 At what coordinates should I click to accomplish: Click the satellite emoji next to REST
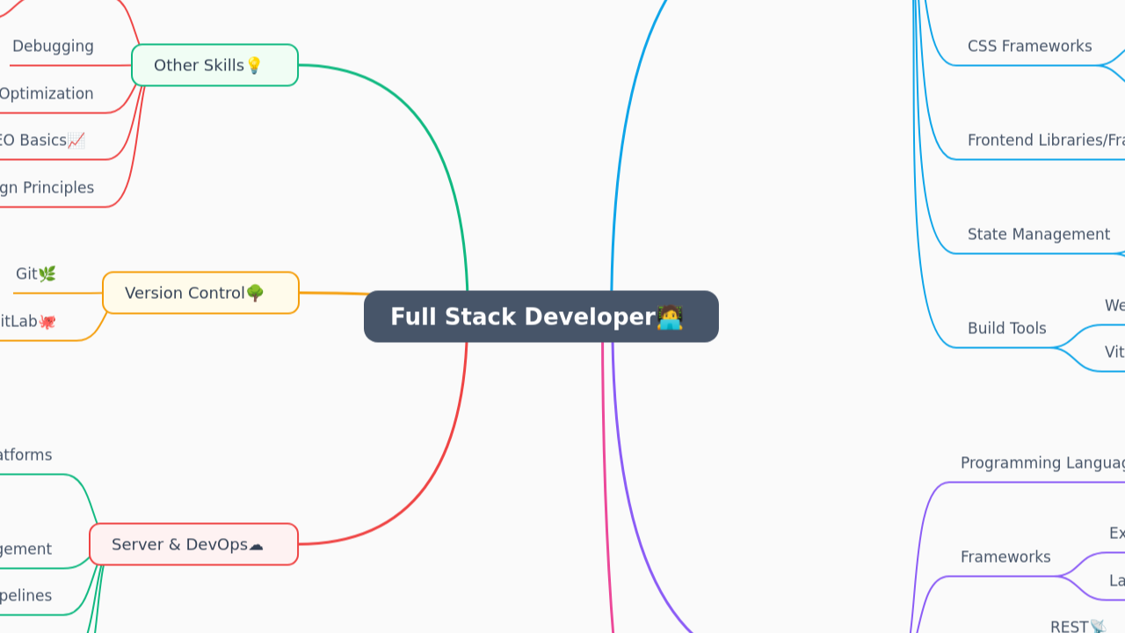point(1098,627)
